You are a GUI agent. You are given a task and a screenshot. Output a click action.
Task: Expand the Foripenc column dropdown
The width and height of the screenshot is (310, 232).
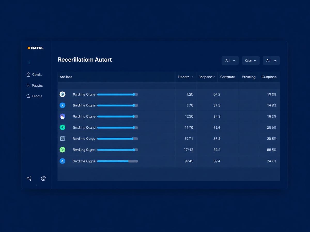pos(207,77)
